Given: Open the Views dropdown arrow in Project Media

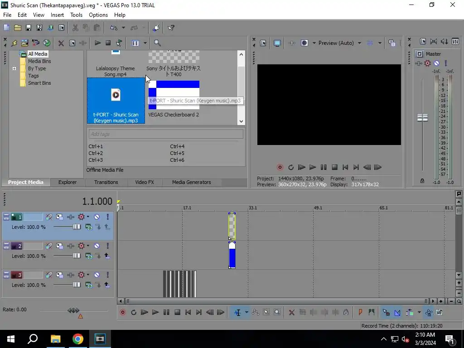Looking at the screenshot, I should coord(145,43).
